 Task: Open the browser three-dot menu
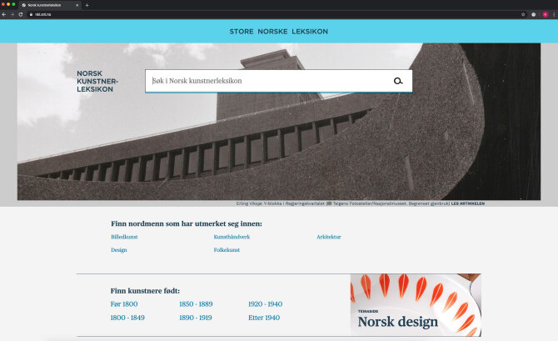coord(554,14)
